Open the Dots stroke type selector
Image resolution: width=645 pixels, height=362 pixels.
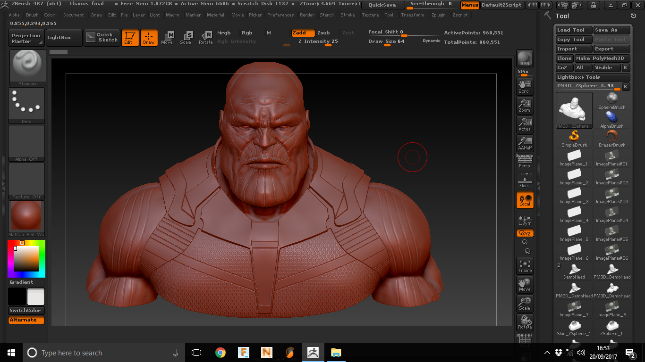(x=26, y=106)
